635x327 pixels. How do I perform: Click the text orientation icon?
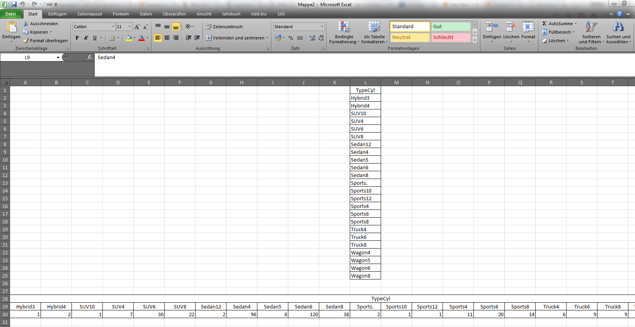click(188, 27)
